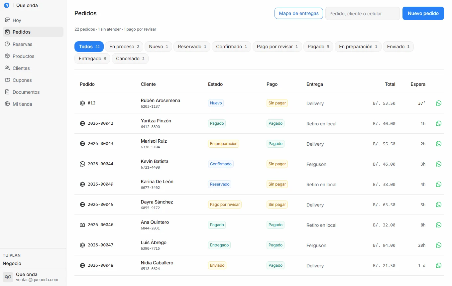Filter by Nuevo orders
This screenshot has width=452, height=286.
[159, 47]
